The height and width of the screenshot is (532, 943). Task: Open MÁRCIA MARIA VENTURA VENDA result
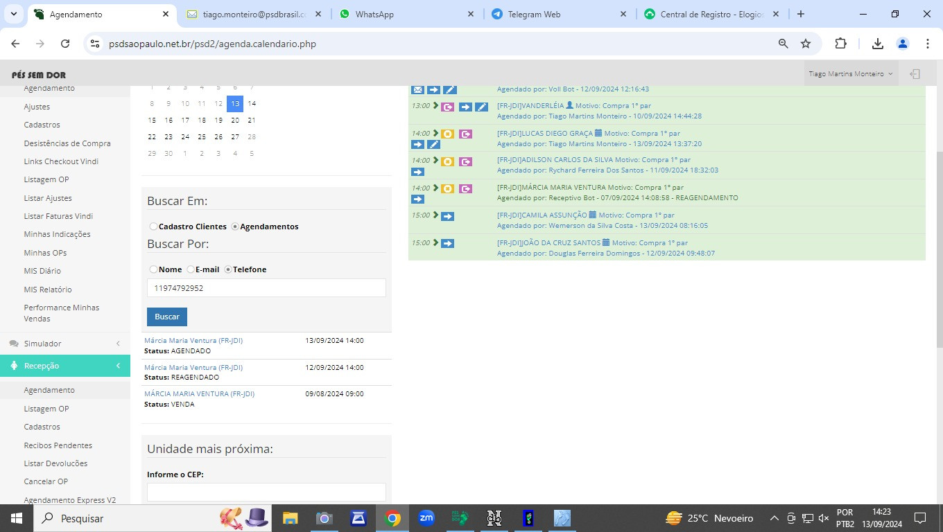coord(199,394)
